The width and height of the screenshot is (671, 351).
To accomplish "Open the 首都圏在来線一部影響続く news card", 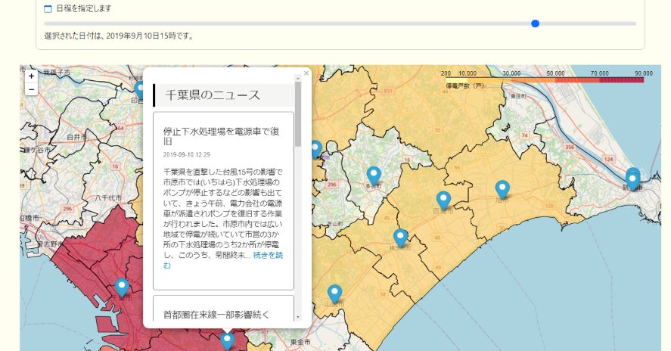I will point(216,313).
